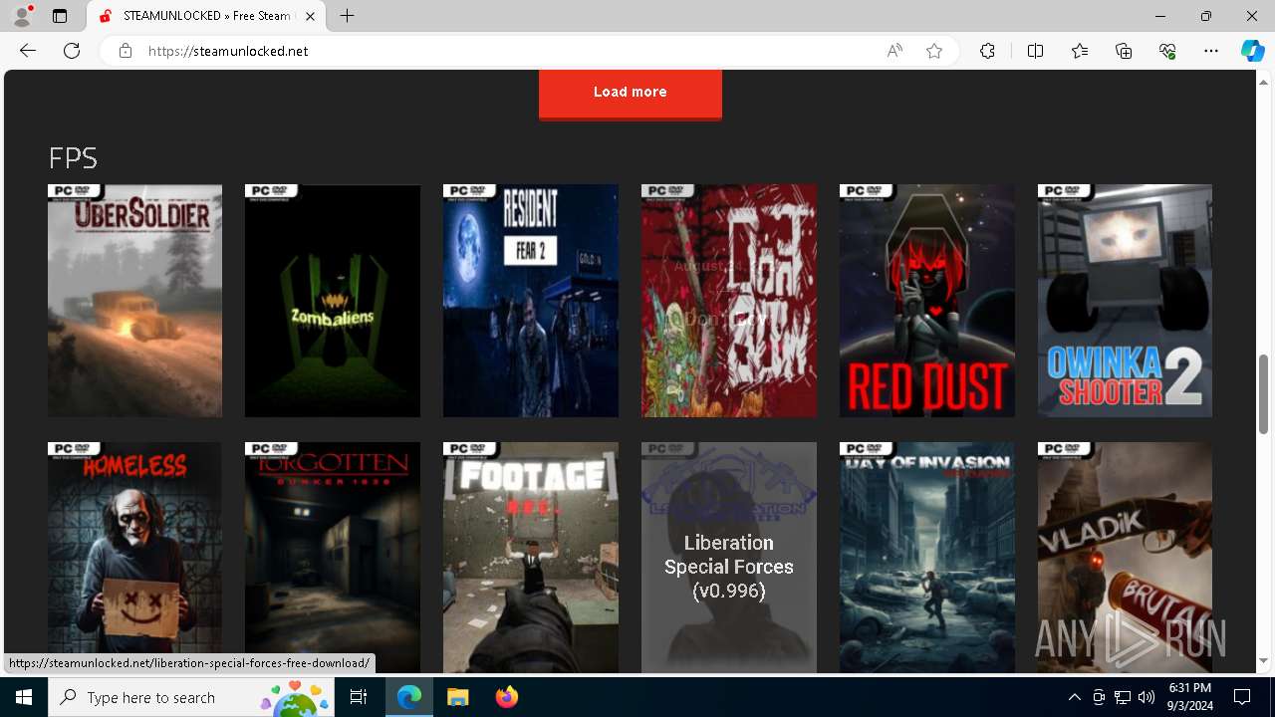Select the Footage game thumbnail
The width and height of the screenshot is (1275, 717).
click(x=530, y=558)
